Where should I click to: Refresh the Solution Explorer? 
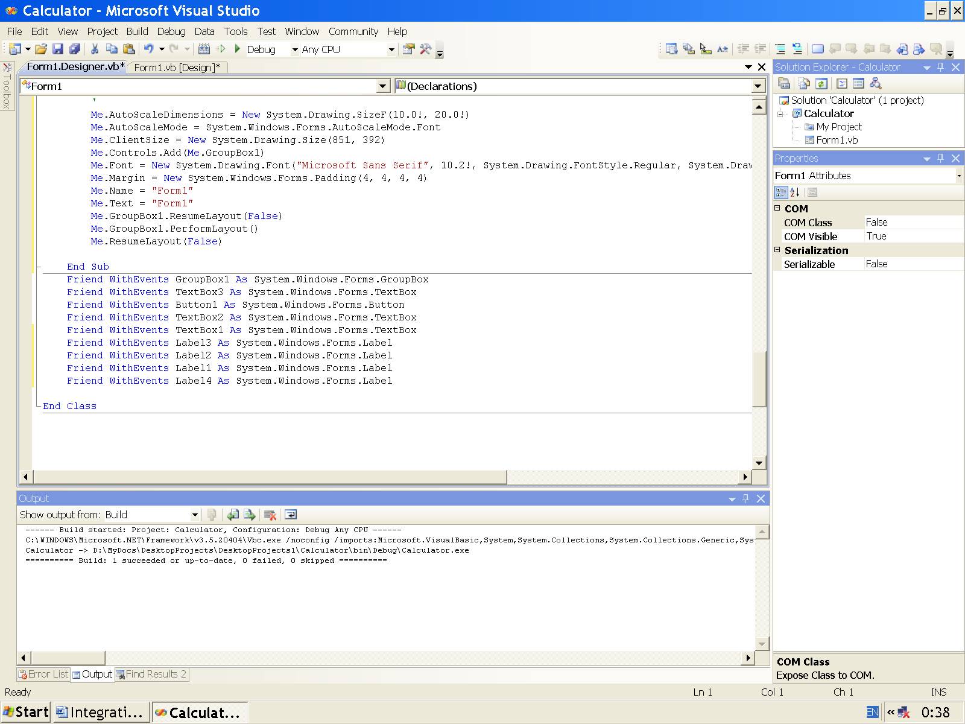coord(821,83)
